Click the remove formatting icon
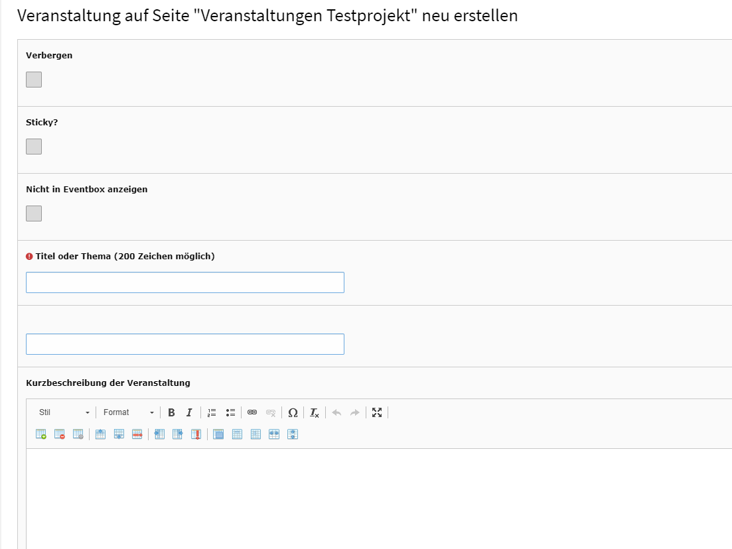 (315, 412)
